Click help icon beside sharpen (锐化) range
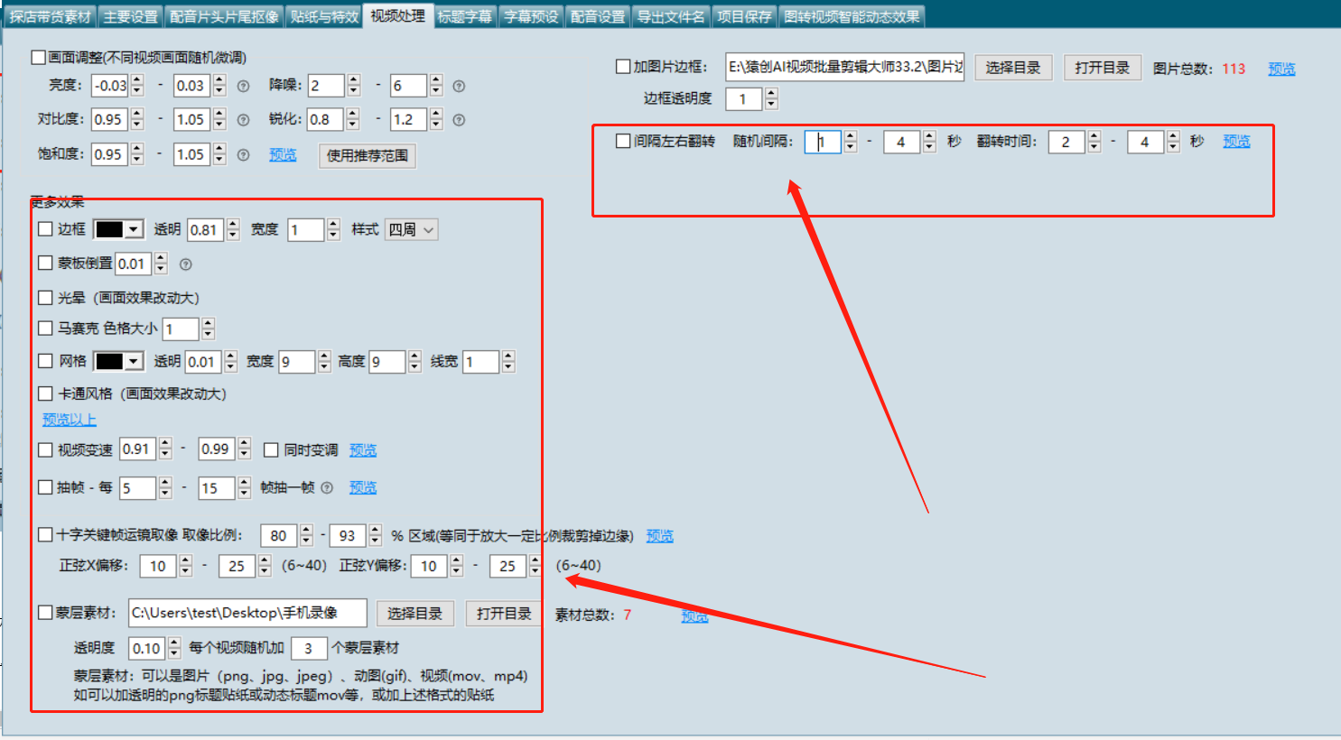Image resolution: width=1341 pixels, height=740 pixels. point(459,120)
